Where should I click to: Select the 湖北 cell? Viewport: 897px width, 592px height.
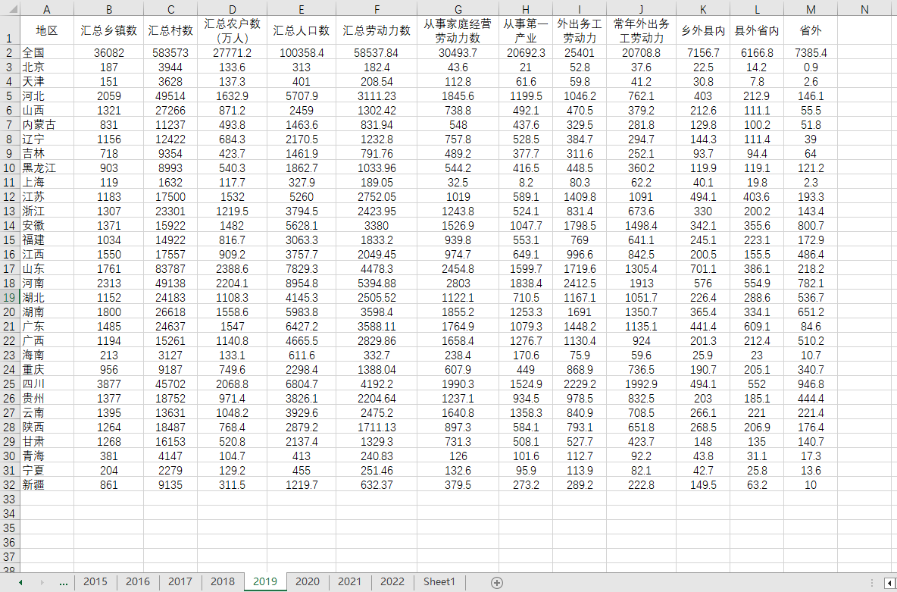pos(47,297)
